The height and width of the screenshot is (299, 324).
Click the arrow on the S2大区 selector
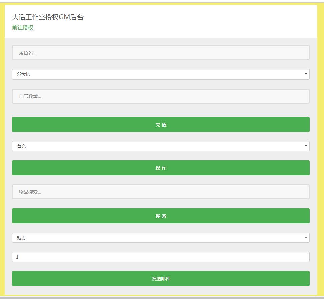click(306, 74)
